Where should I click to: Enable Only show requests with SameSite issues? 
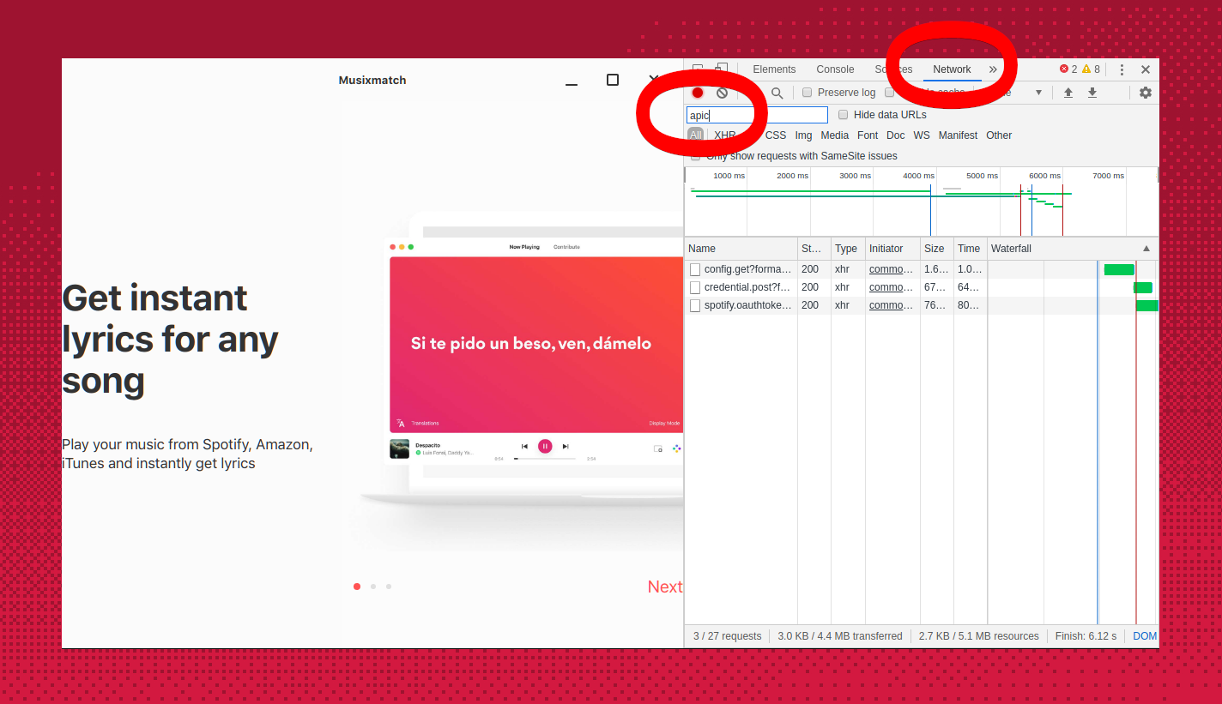coord(695,156)
